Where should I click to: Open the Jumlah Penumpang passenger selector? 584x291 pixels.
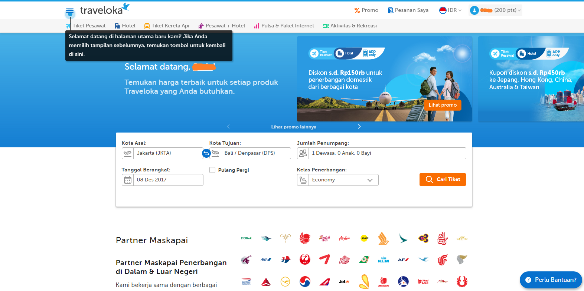[x=381, y=153]
